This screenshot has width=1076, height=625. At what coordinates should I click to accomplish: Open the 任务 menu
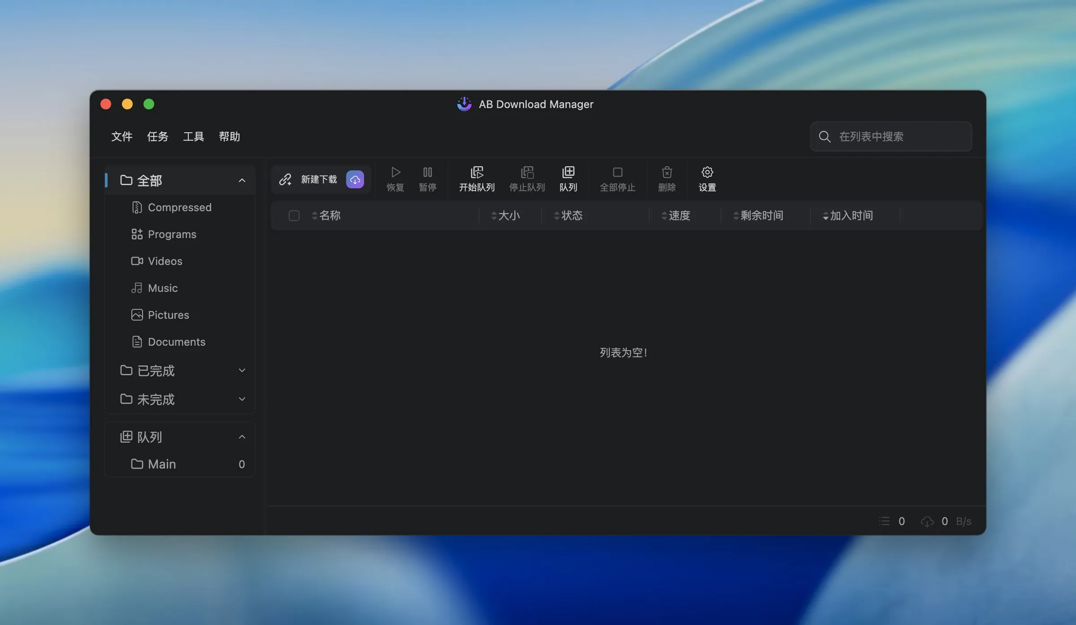pyautogui.click(x=157, y=137)
